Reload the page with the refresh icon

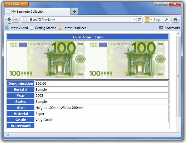(139, 19)
